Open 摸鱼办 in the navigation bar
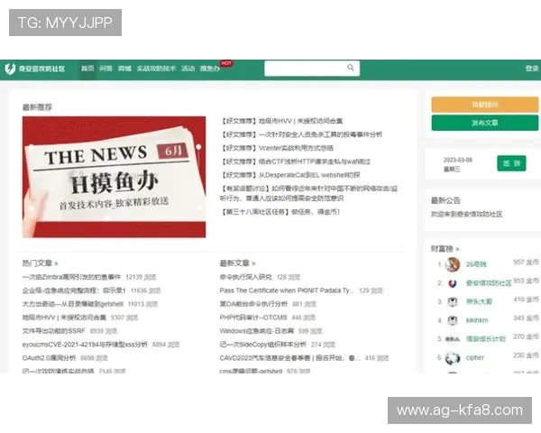This screenshot has height=433, width=541. point(210,69)
